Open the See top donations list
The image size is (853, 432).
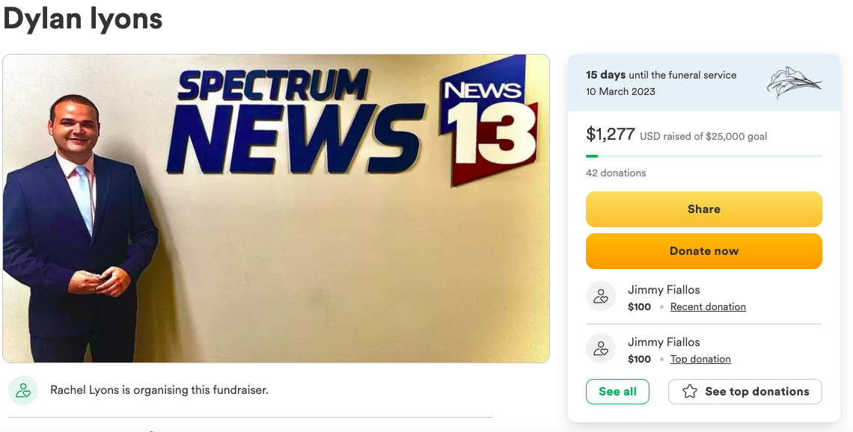click(745, 391)
